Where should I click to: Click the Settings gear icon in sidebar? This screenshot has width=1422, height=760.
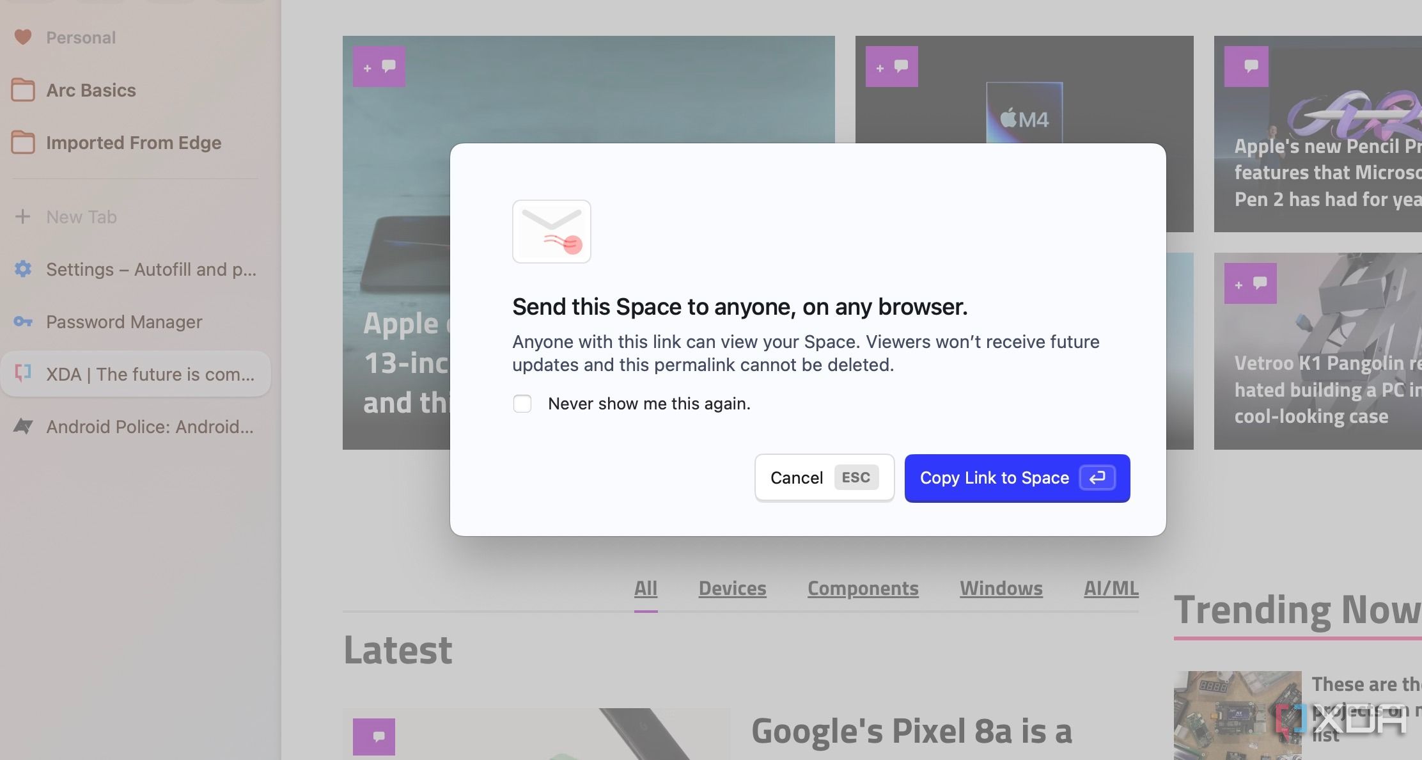pyautogui.click(x=24, y=270)
